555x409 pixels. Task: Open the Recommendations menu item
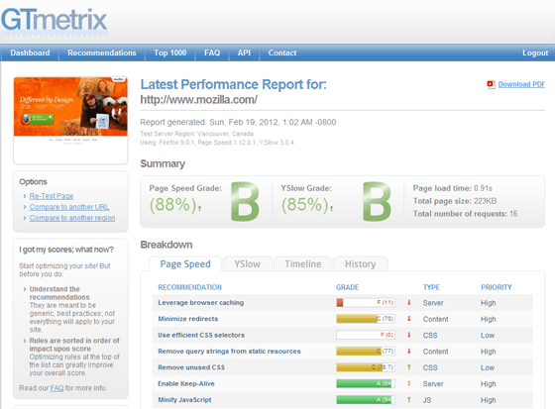click(102, 52)
